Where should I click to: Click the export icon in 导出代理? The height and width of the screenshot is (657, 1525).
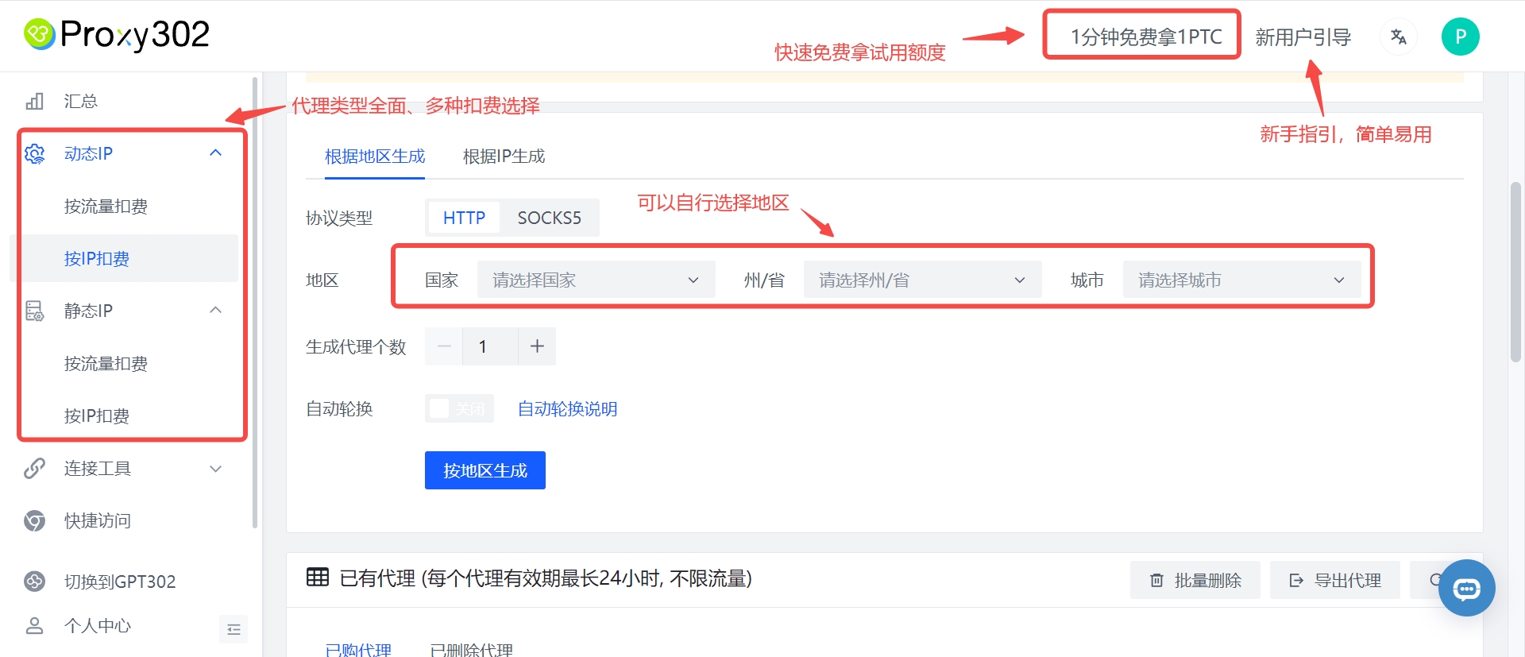click(x=1296, y=580)
